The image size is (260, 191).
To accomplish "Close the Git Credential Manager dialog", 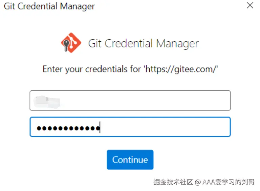I will coord(250,6).
